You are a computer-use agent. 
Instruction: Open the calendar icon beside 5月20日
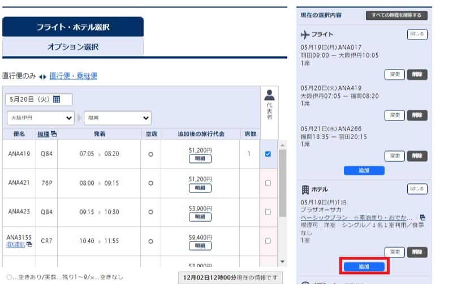point(57,100)
